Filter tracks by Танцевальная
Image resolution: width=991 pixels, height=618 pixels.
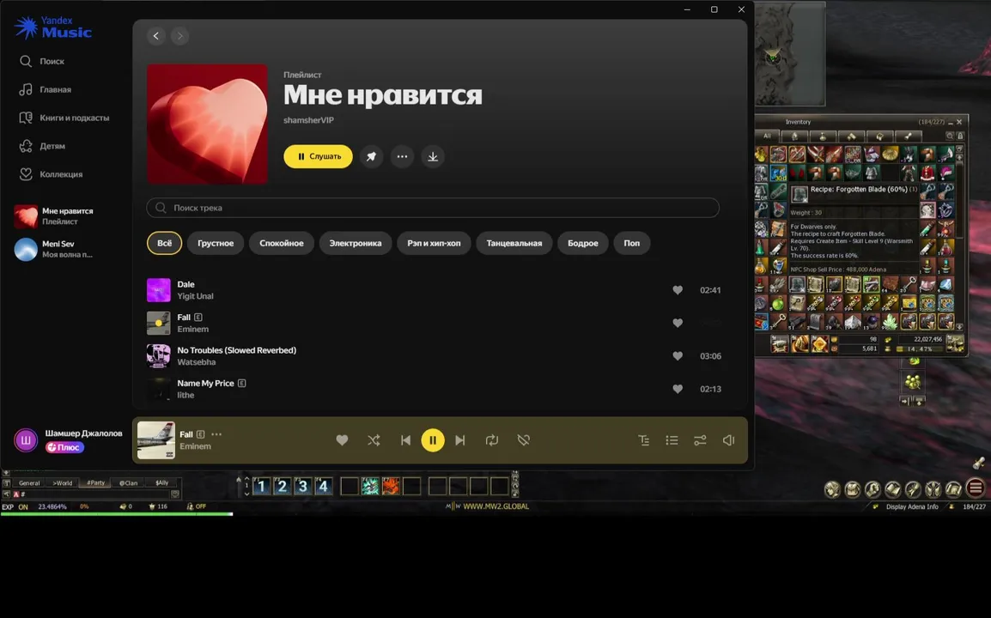(x=514, y=243)
